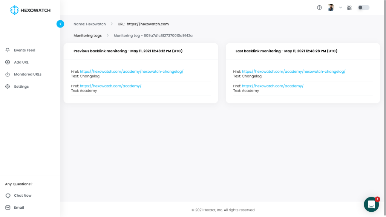Click the Hexowatch logo
This screenshot has width=386, height=217.
[31, 10]
